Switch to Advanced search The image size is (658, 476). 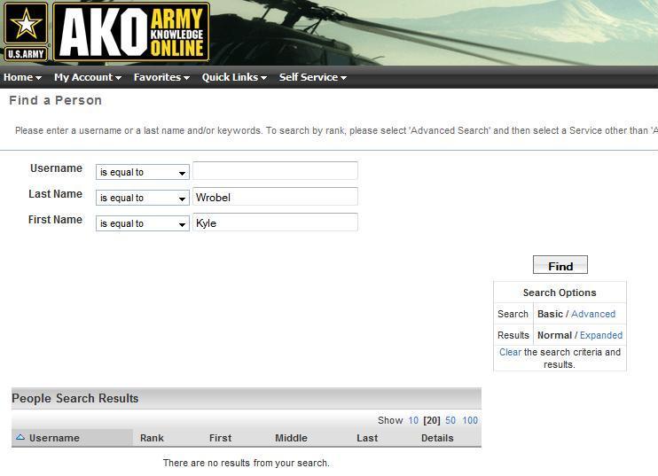click(x=593, y=314)
